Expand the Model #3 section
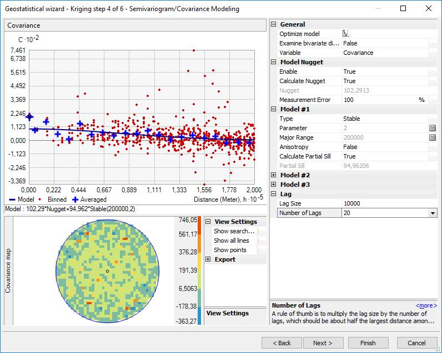Image resolution: width=442 pixels, height=353 pixels. pyautogui.click(x=273, y=184)
